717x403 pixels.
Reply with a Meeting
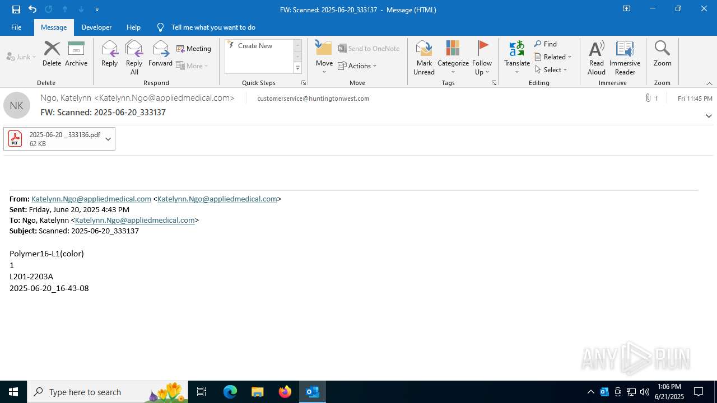pyautogui.click(x=194, y=49)
